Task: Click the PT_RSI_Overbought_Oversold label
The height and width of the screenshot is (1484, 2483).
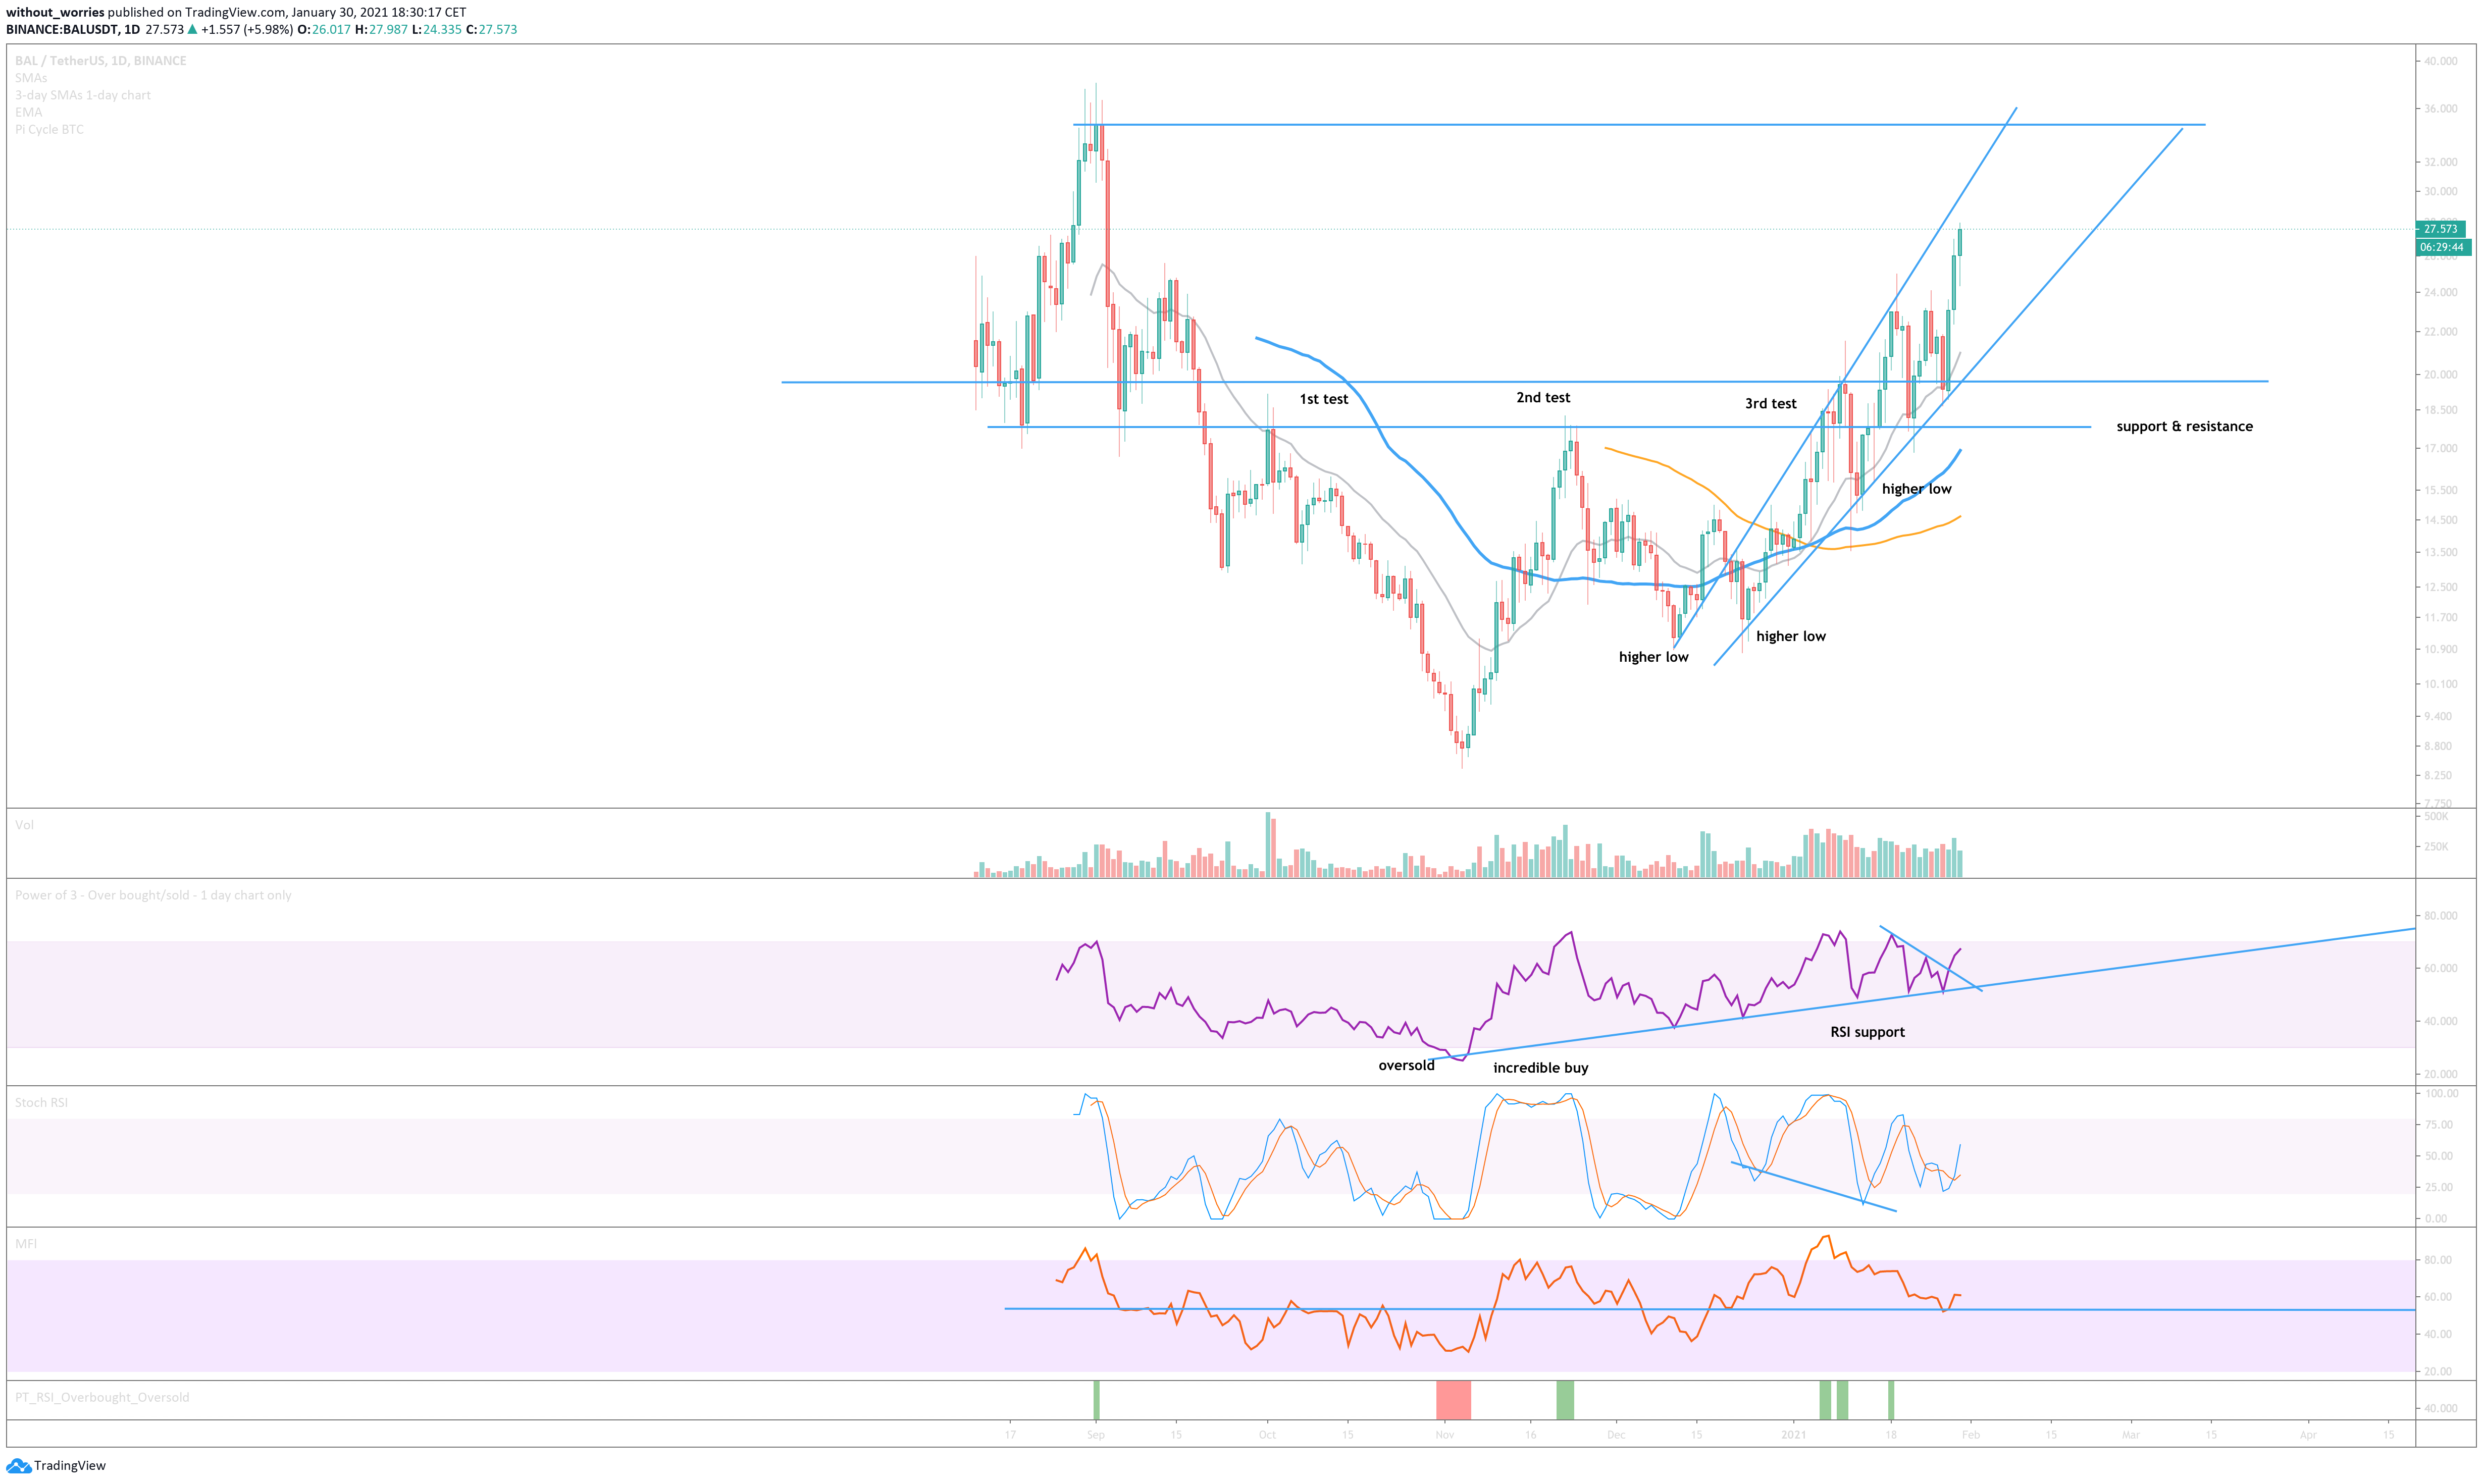Action: click(102, 1397)
